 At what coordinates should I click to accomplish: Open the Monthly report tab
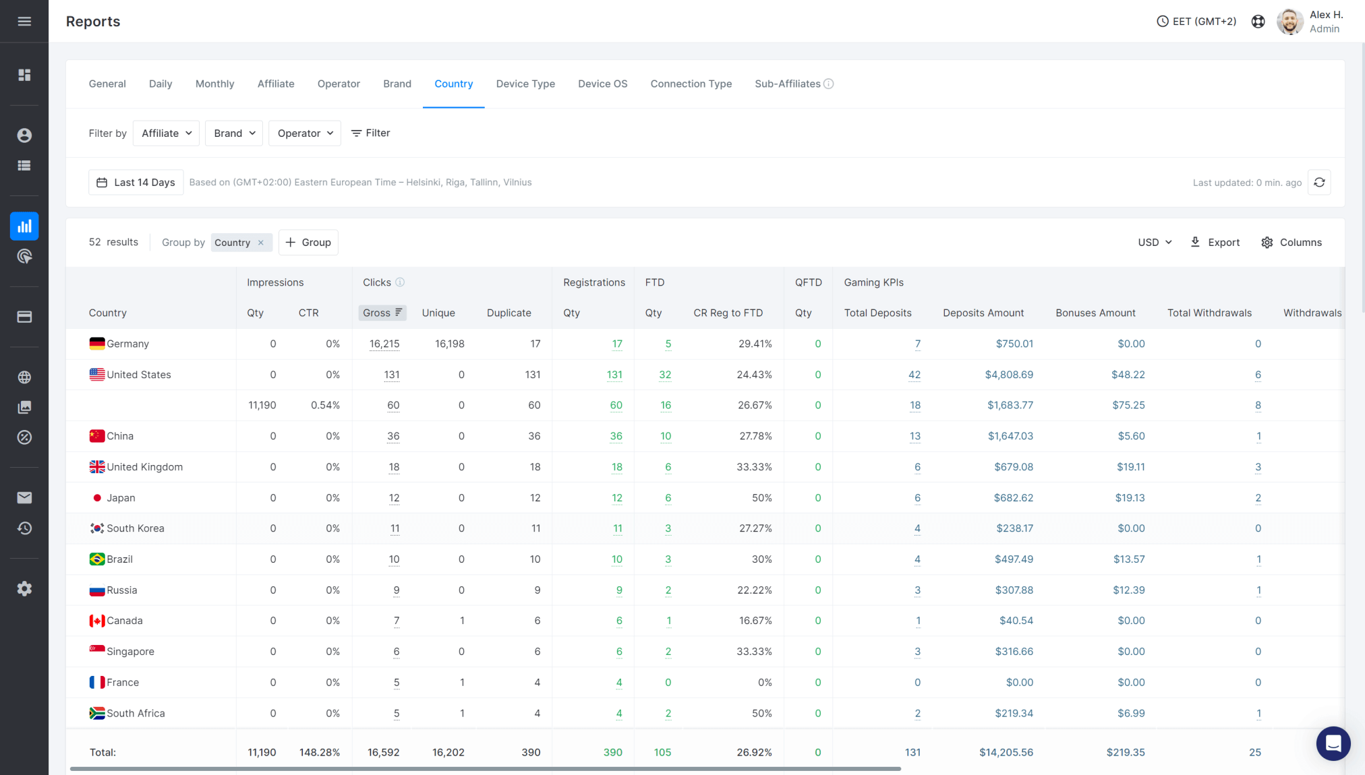tap(214, 84)
